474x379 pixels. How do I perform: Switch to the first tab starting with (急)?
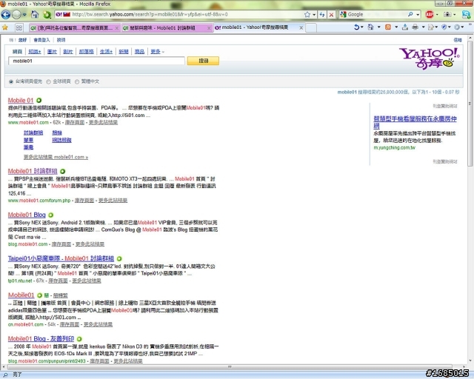(x=75, y=28)
